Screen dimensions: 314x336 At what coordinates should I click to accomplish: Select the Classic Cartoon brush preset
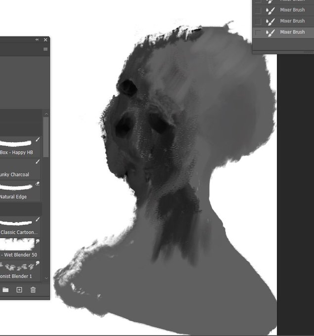[20, 226]
